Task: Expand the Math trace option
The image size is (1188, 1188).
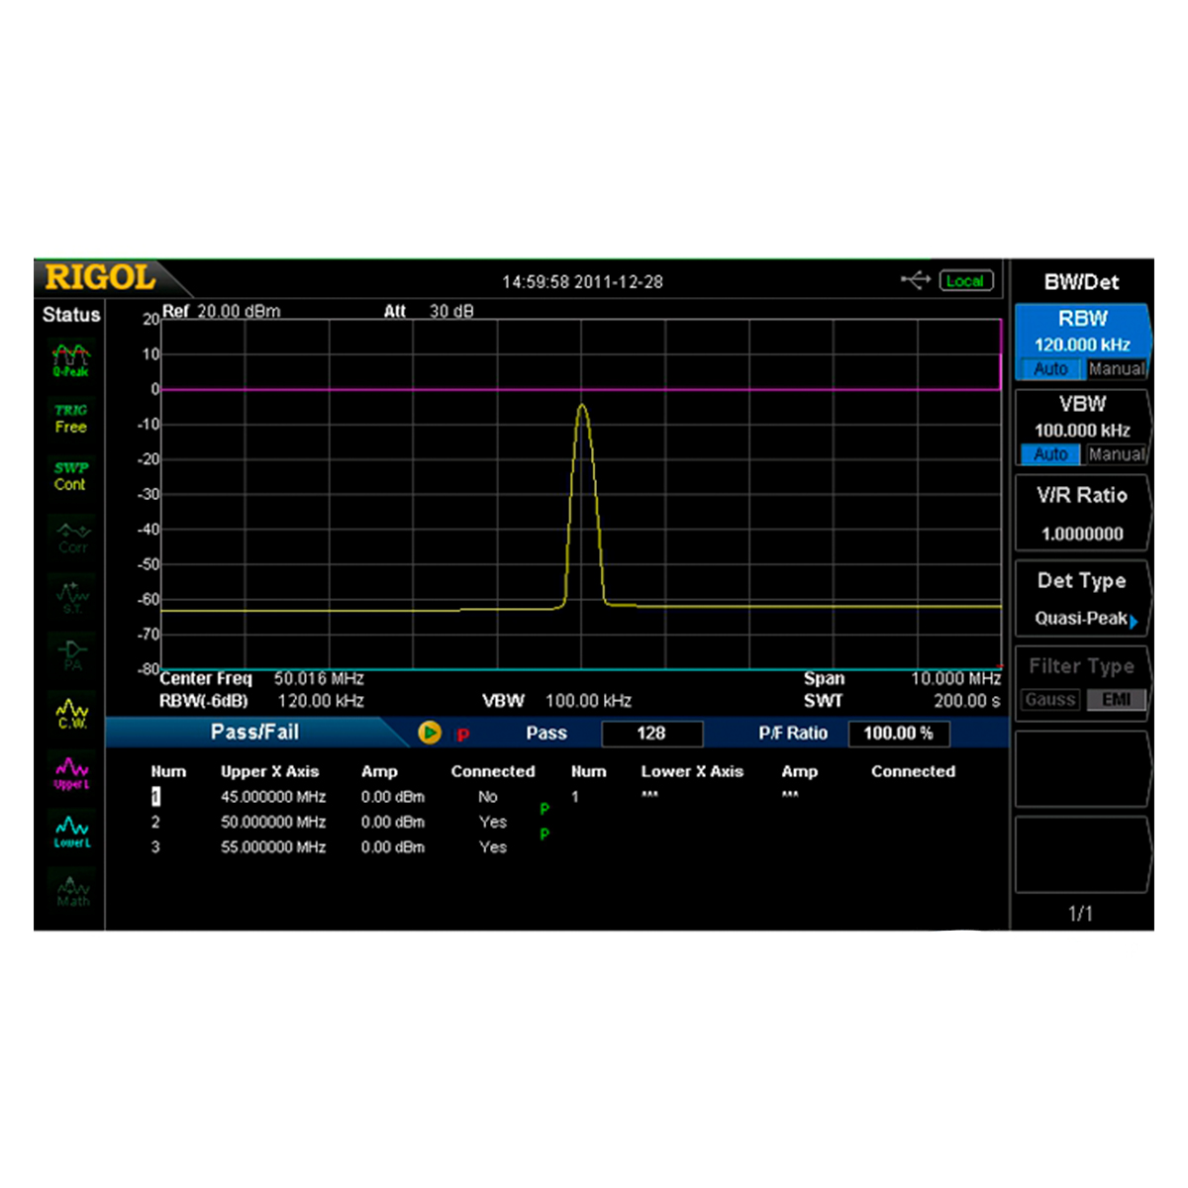Action: click(70, 891)
